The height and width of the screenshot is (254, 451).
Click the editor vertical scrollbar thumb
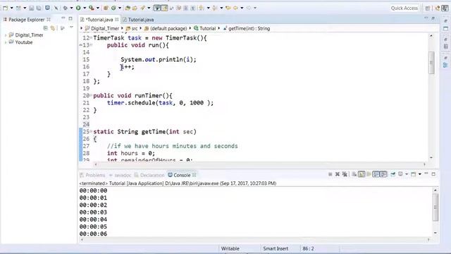431,63
